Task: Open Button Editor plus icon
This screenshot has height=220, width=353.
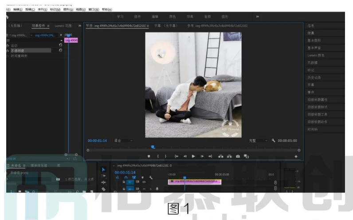Action: point(296,157)
